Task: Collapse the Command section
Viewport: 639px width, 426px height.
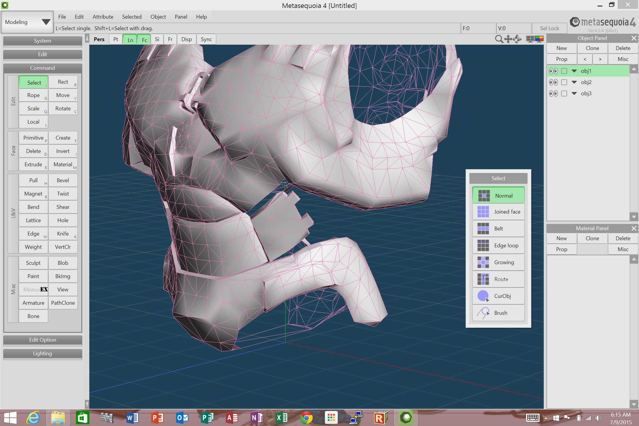Action: click(x=43, y=68)
